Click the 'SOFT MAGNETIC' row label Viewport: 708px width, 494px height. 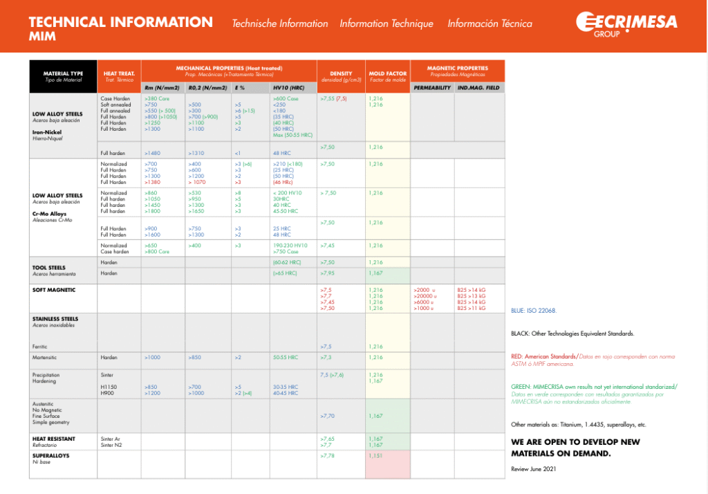[x=54, y=290]
